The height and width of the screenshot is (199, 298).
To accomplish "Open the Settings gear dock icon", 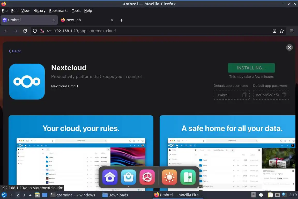I will (147, 177).
